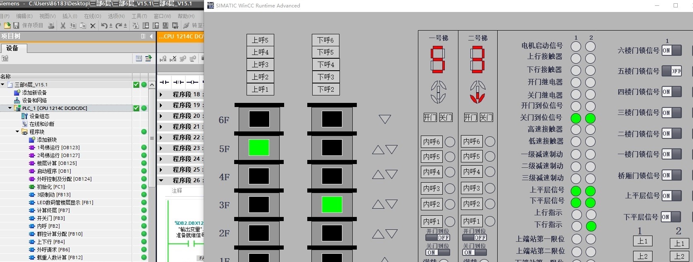Click the project tree scrollbar up arrow
The width and height of the screenshot is (693, 262).
152,85
